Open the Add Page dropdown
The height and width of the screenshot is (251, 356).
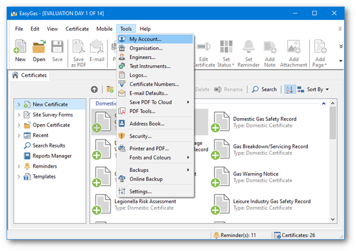click(319, 53)
